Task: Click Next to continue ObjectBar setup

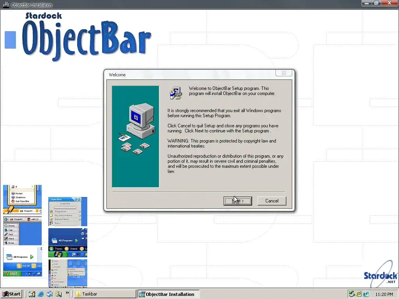Action: click(238, 201)
